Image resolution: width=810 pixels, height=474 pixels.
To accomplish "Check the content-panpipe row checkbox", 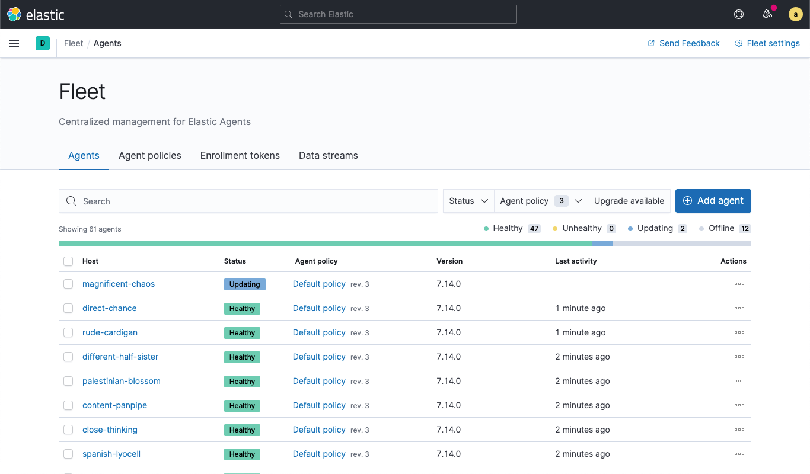I will click(x=68, y=405).
